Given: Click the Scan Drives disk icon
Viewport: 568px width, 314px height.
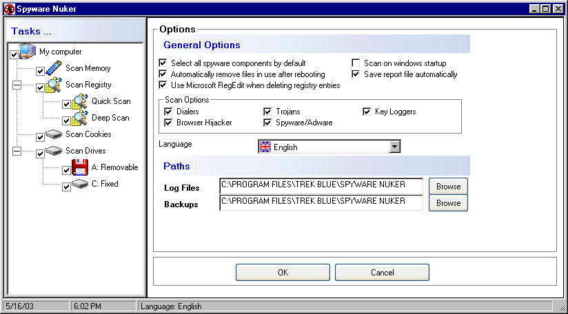Looking at the screenshot, I should (x=54, y=151).
